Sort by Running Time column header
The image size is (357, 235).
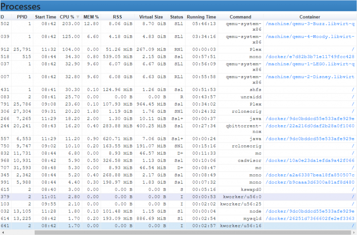(201, 17)
